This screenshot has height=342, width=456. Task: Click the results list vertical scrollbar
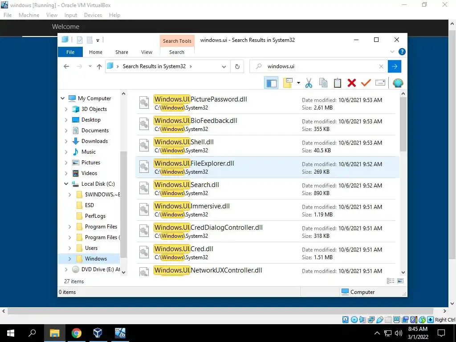[x=403, y=125]
